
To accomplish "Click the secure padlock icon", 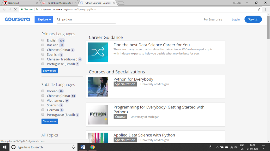I will coord(22,9).
